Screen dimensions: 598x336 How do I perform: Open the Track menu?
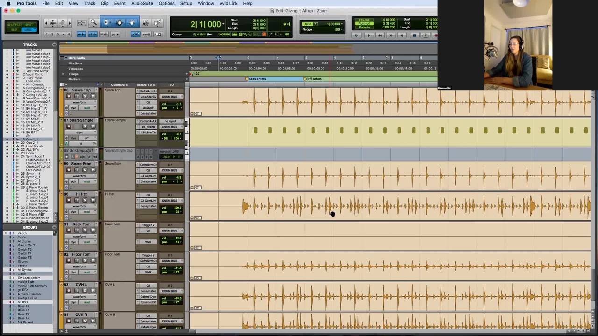pos(89,3)
